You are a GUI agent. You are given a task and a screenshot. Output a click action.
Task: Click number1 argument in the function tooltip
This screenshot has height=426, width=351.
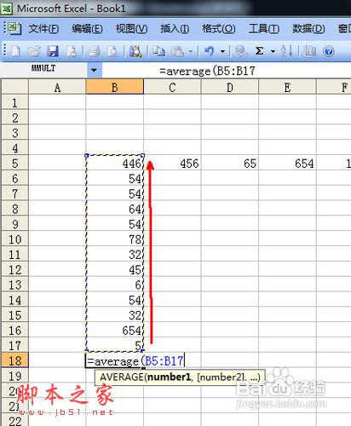pos(169,377)
